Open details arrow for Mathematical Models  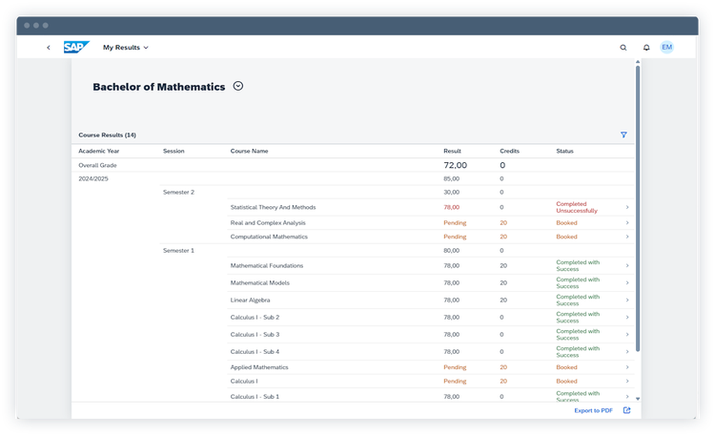tap(627, 283)
